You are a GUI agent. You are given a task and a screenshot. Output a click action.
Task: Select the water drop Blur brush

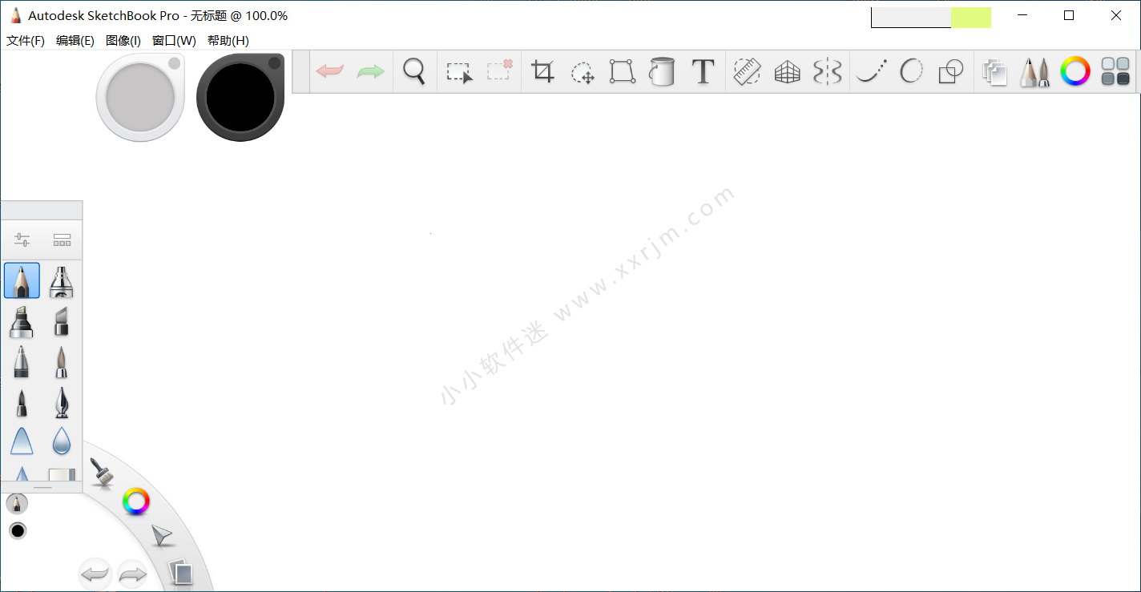click(62, 441)
